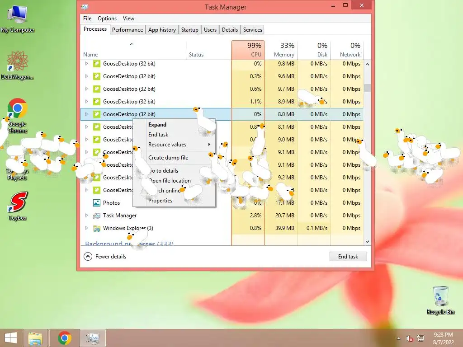The image size is (463, 347).
Task: Click the muted volume tray icon
Action: click(409, 338)
